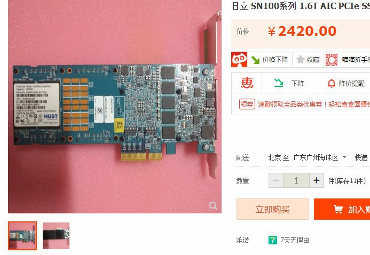Select the second black heatsink thumbnail
Image resolution: width=370 pixels, height=255 pixels.
click(56, 236)
